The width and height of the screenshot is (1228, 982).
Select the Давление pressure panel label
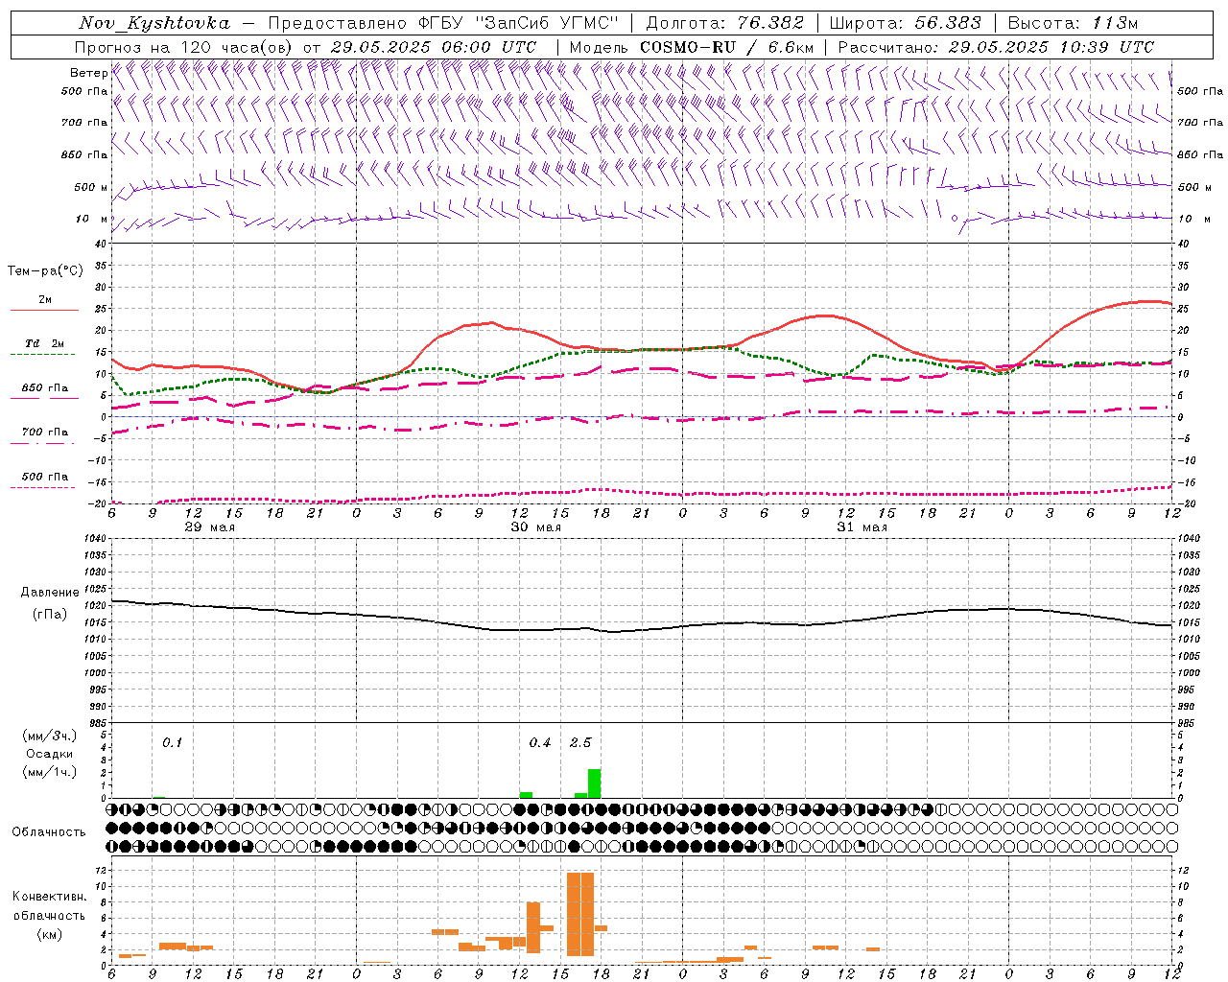pyautogui.click(x=49, y=593)
